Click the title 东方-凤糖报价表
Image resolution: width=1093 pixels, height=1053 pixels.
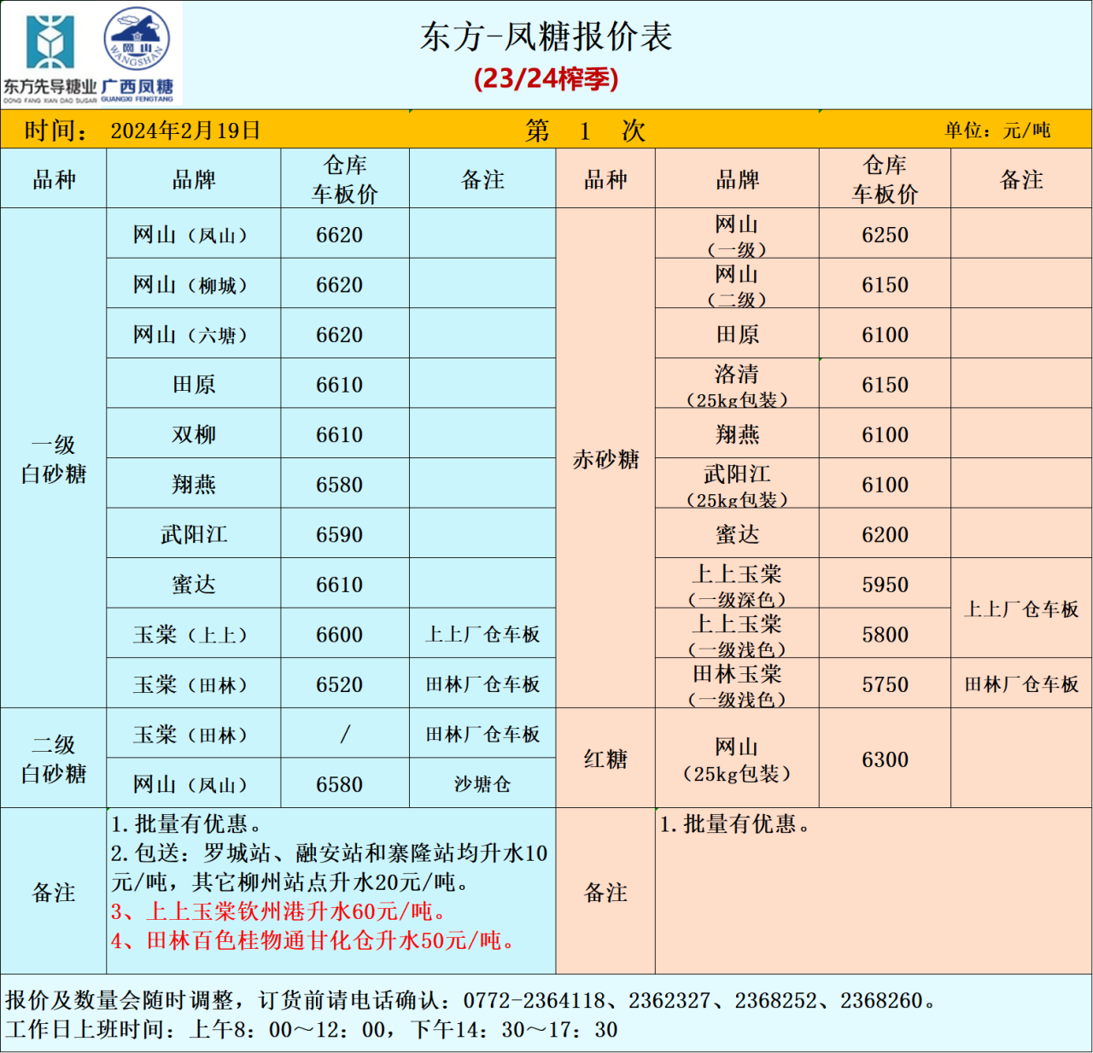click(546, 38)
